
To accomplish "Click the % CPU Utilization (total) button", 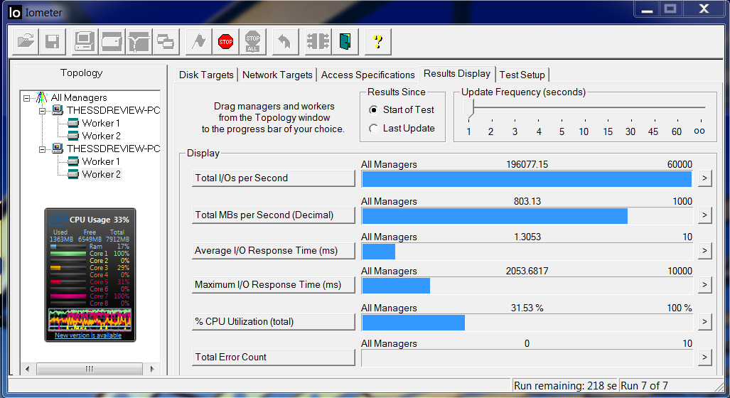I will pos(274,322).
